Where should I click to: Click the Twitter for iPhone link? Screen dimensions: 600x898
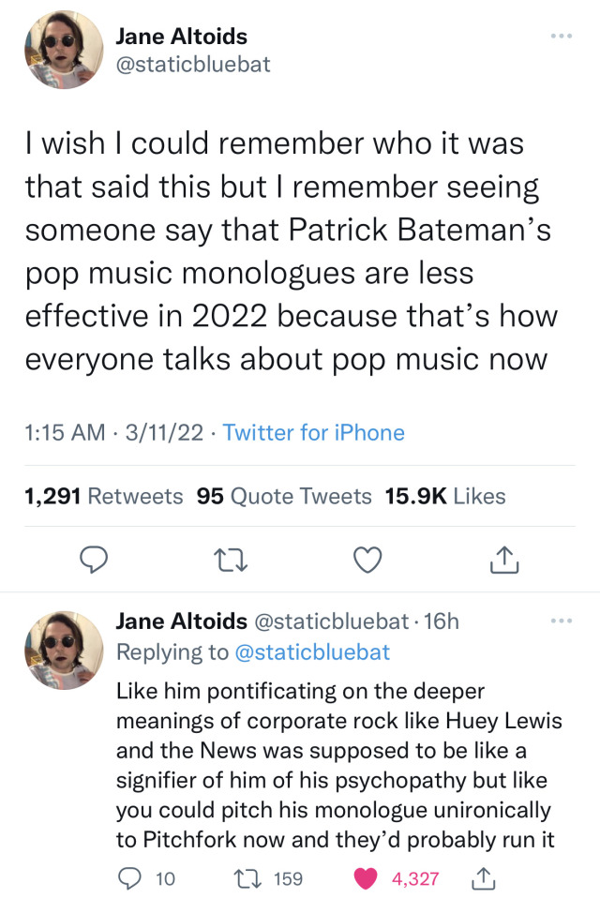pyautogui.click(x=314, y=432)
